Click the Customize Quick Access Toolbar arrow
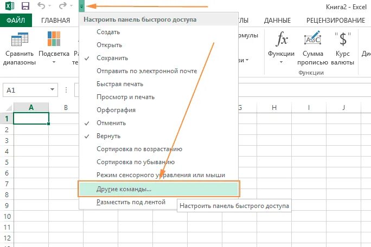Image resolution: width=371 pixels, height=247 pixels. [x=81, y=6]
